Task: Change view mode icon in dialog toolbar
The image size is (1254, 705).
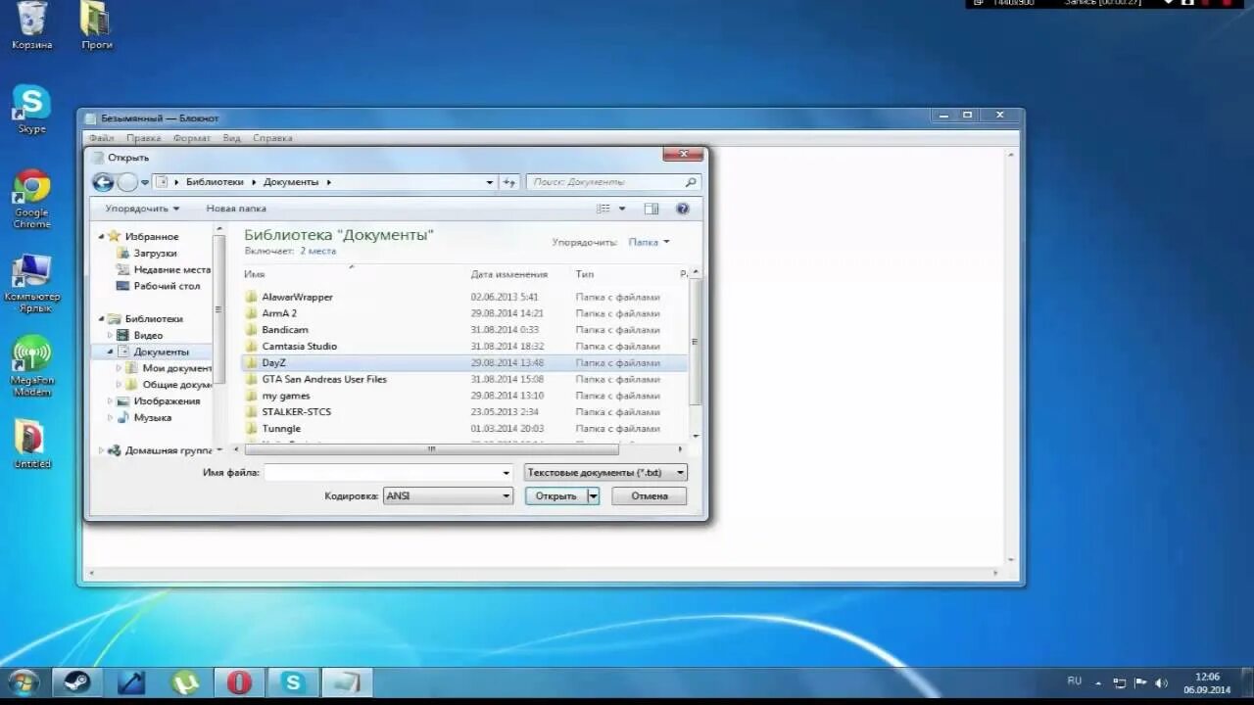Action: click(x=603, y=209)
